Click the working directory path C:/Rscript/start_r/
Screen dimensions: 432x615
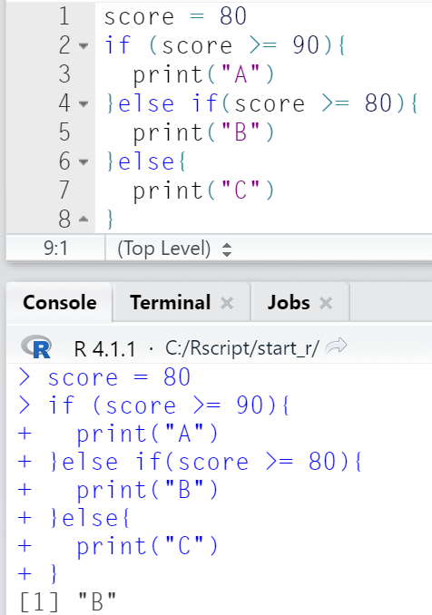point(241,348)
